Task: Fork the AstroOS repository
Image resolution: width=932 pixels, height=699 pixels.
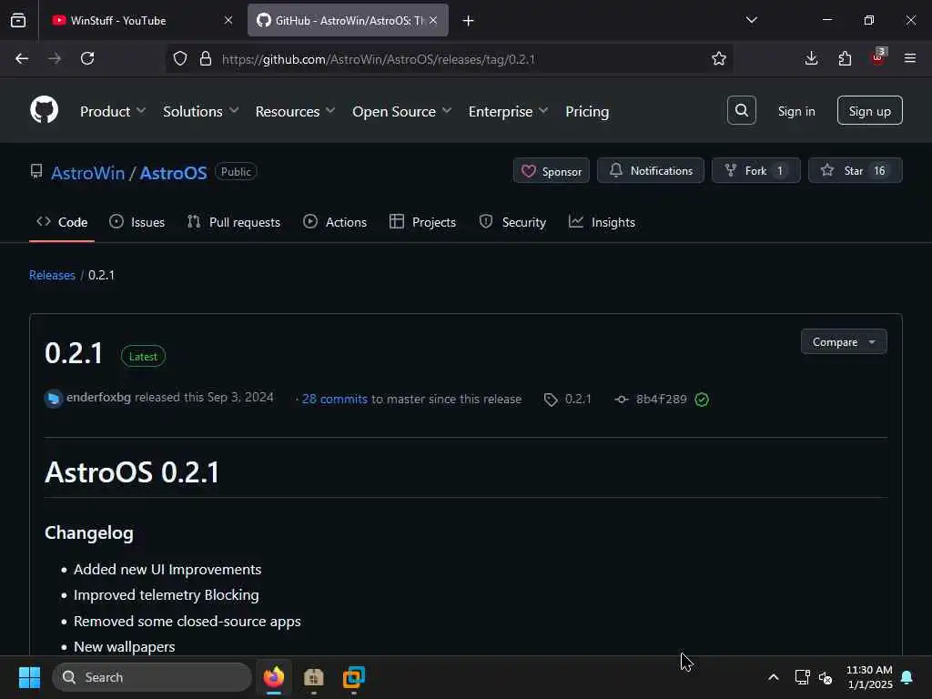Action: pos(756,170)
